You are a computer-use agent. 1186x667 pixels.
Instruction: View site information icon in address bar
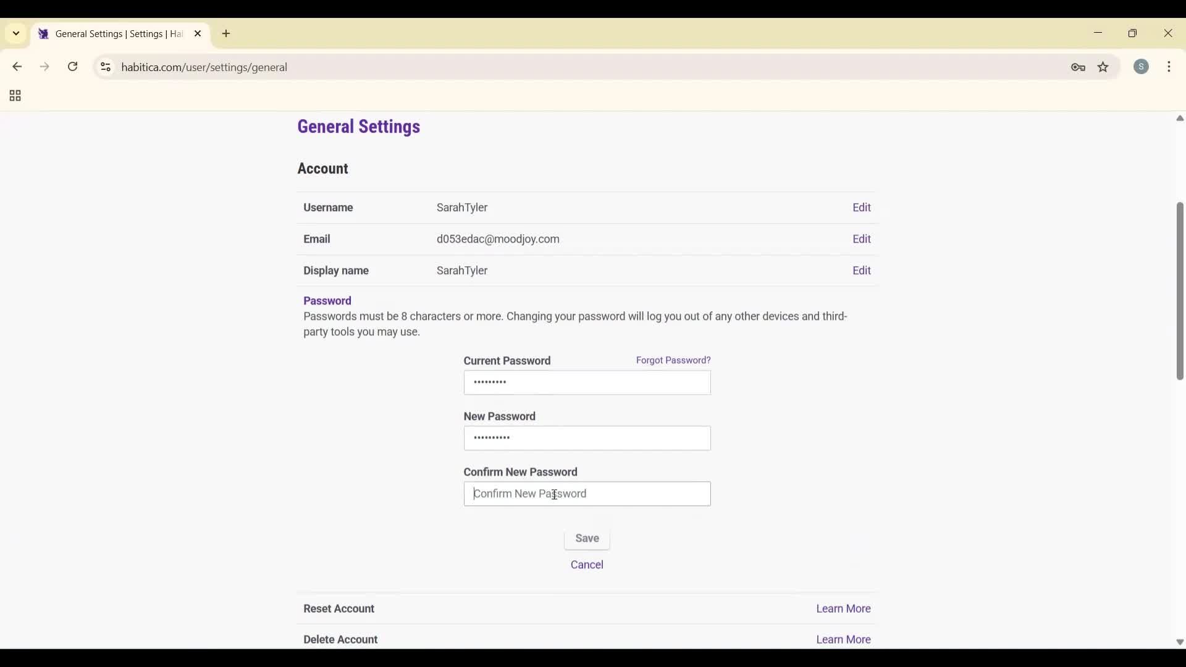point(105,67)
